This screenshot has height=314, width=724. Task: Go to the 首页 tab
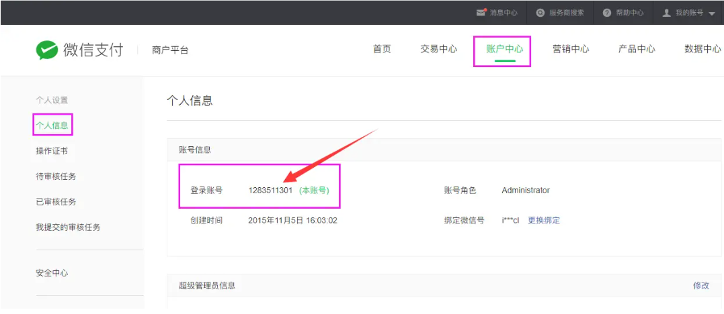[382, 50]
